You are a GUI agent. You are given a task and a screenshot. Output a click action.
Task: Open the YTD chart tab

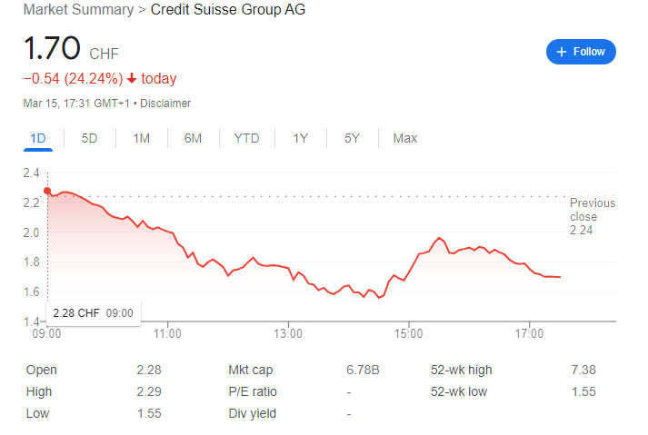246,138
